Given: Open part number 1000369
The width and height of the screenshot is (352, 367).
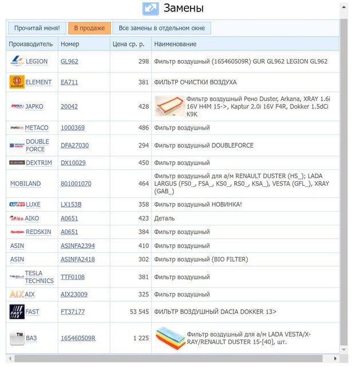Looking at the screenshot, I should pos(73,128).
